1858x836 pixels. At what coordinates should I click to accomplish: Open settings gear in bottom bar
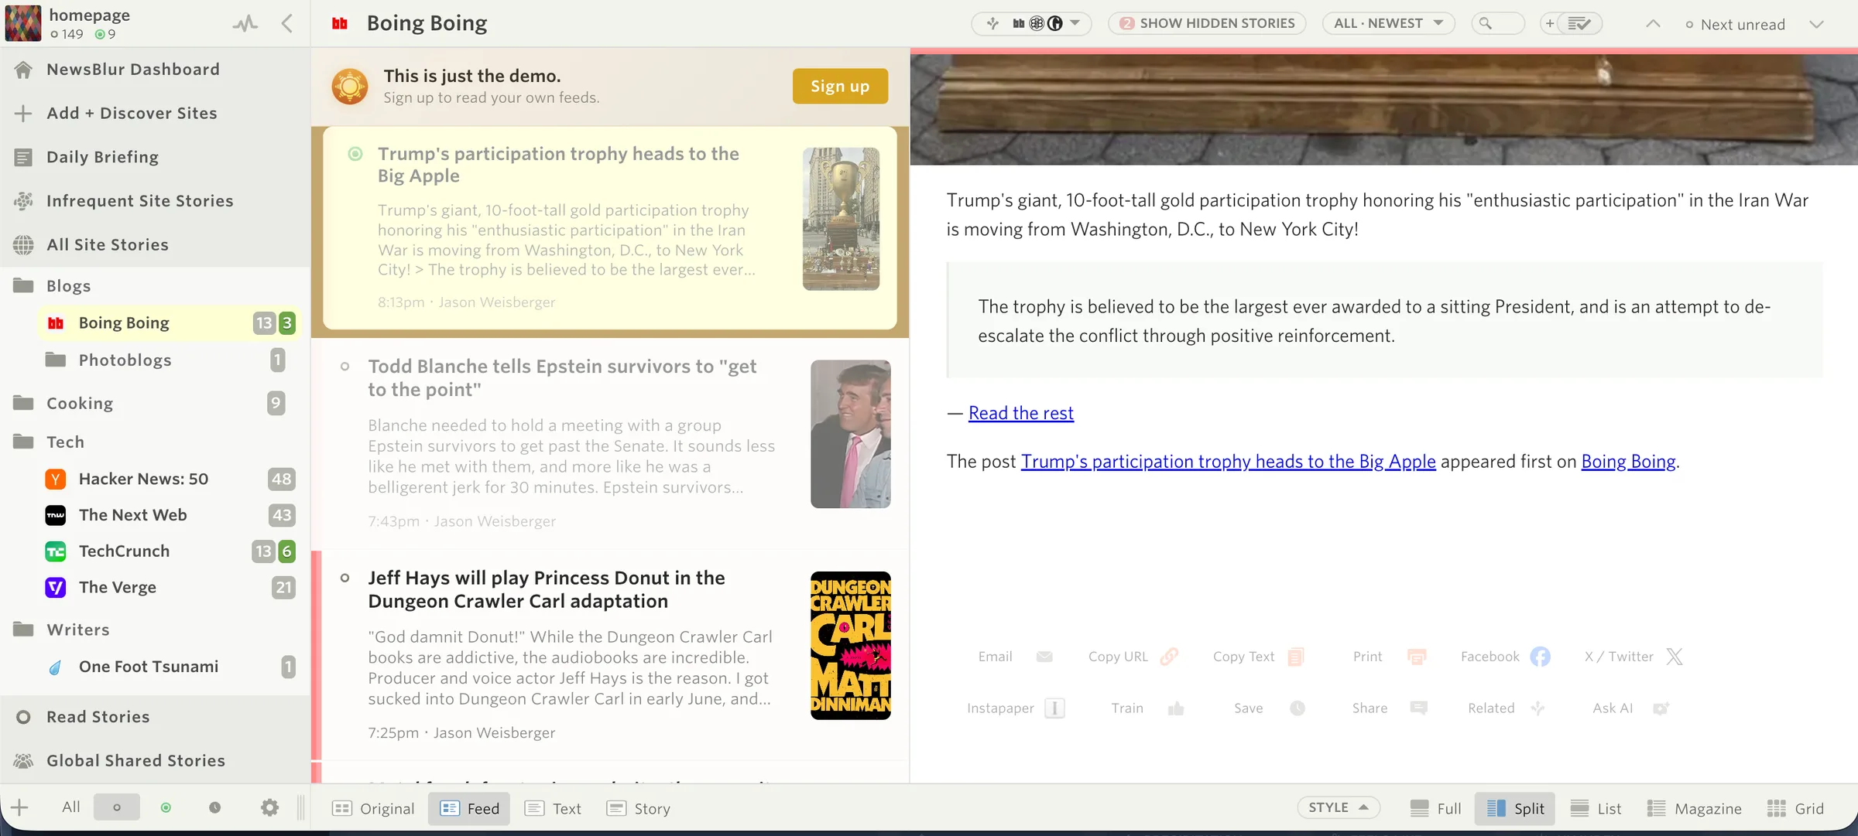tap(269, 807)
